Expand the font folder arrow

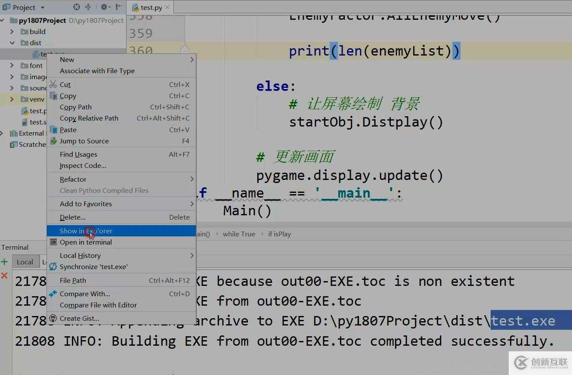click(12, 65)
